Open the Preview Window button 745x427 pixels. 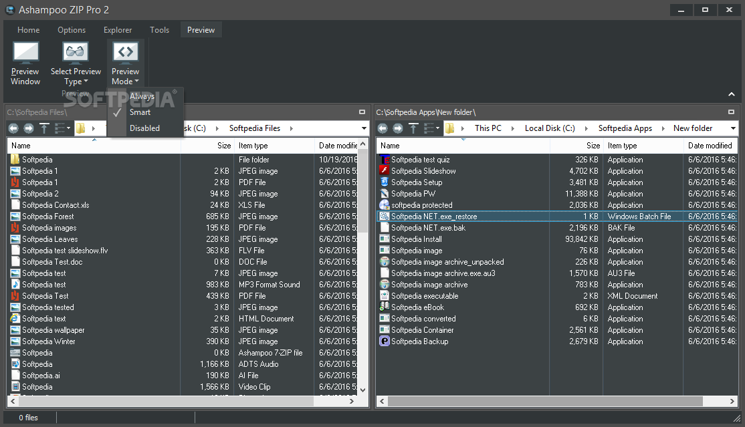point(25,63)
